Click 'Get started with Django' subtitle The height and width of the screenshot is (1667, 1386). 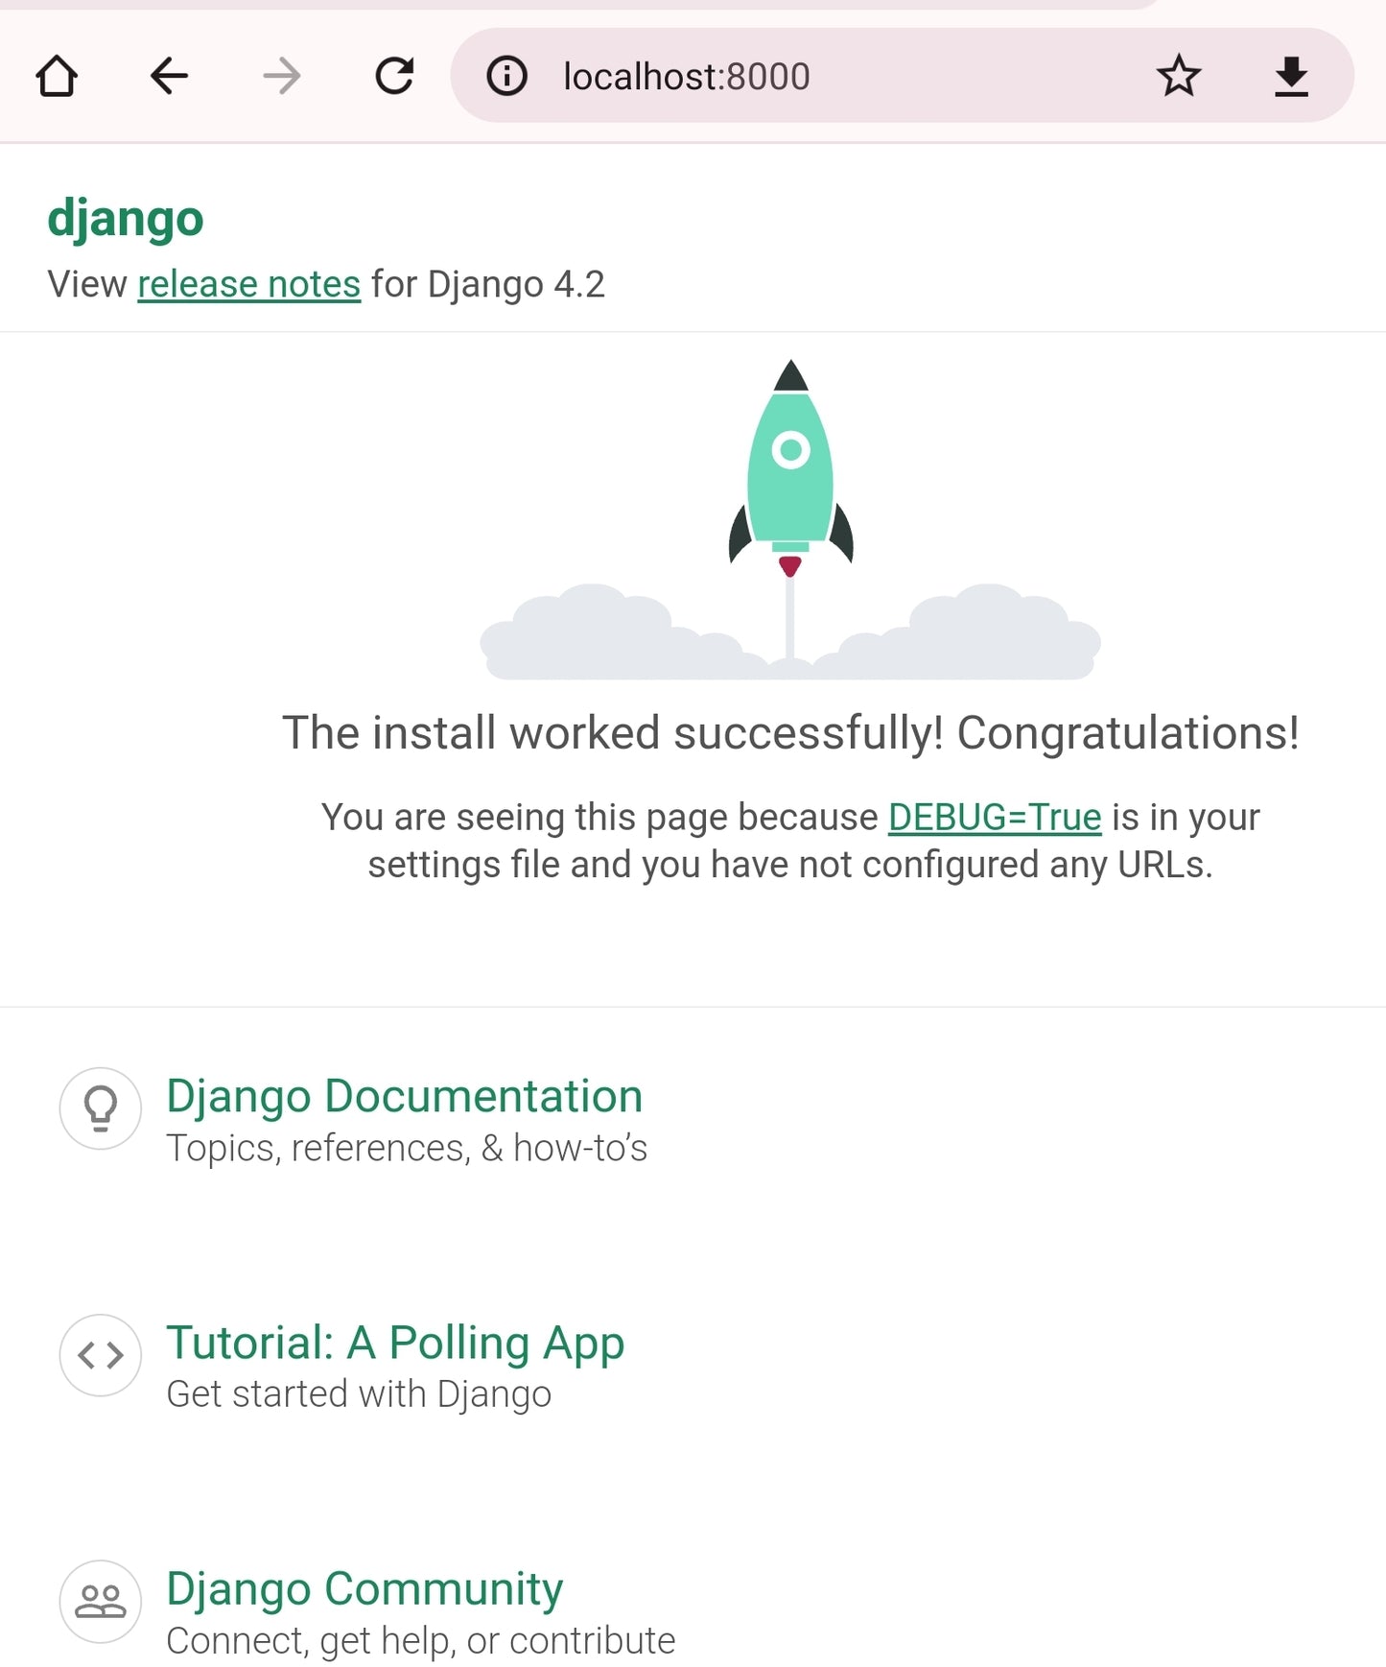(359, 1393)
